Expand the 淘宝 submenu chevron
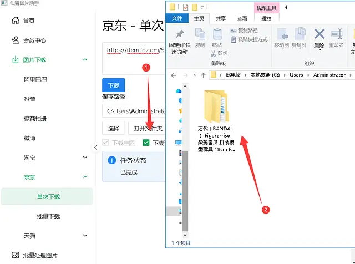 85,158
